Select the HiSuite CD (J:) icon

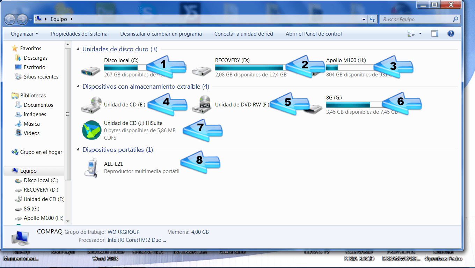point(92,130)
